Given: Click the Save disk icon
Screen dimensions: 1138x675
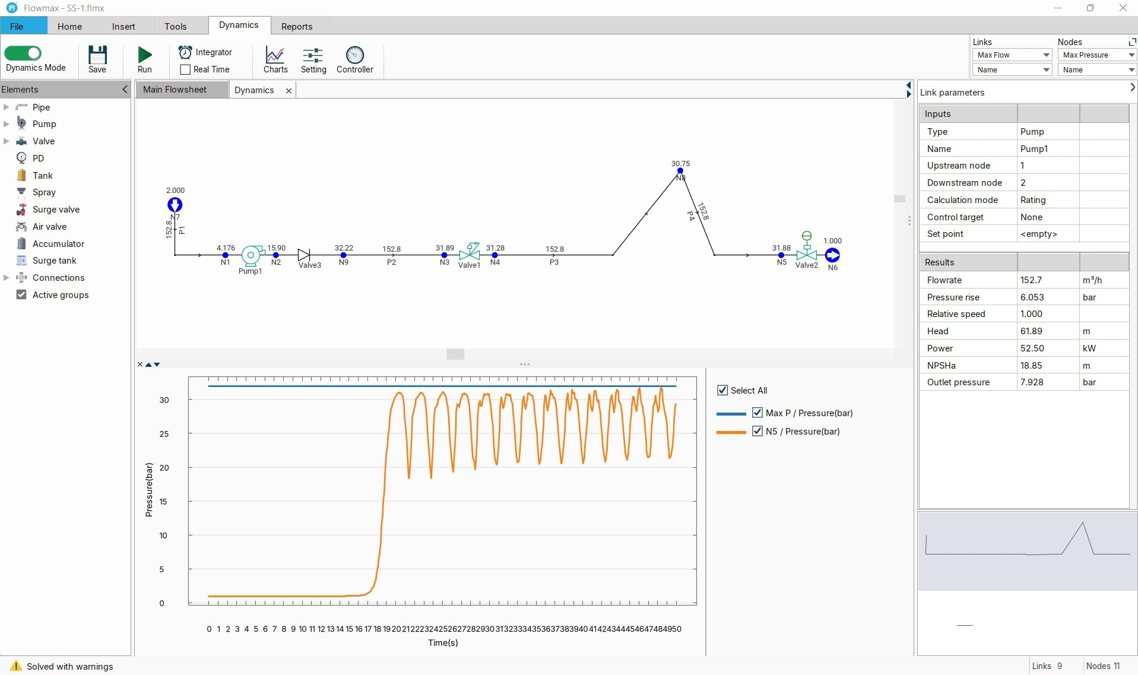Looking at the screenshot, I should coord(97,55).
